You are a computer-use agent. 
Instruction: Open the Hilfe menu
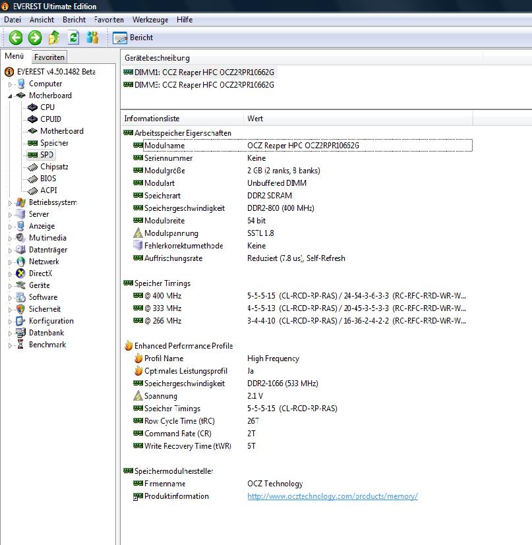[x=185, y=20]
